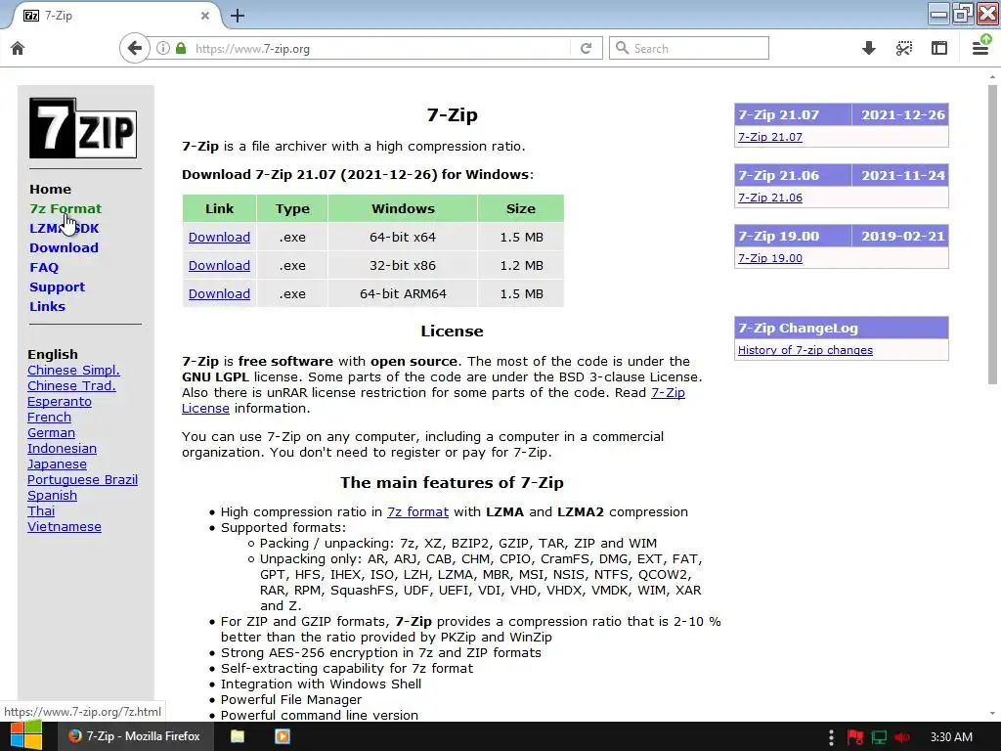Open the 7-Zip License link
The width and height of the screenshot is (1001, 751).
[668, 393]
